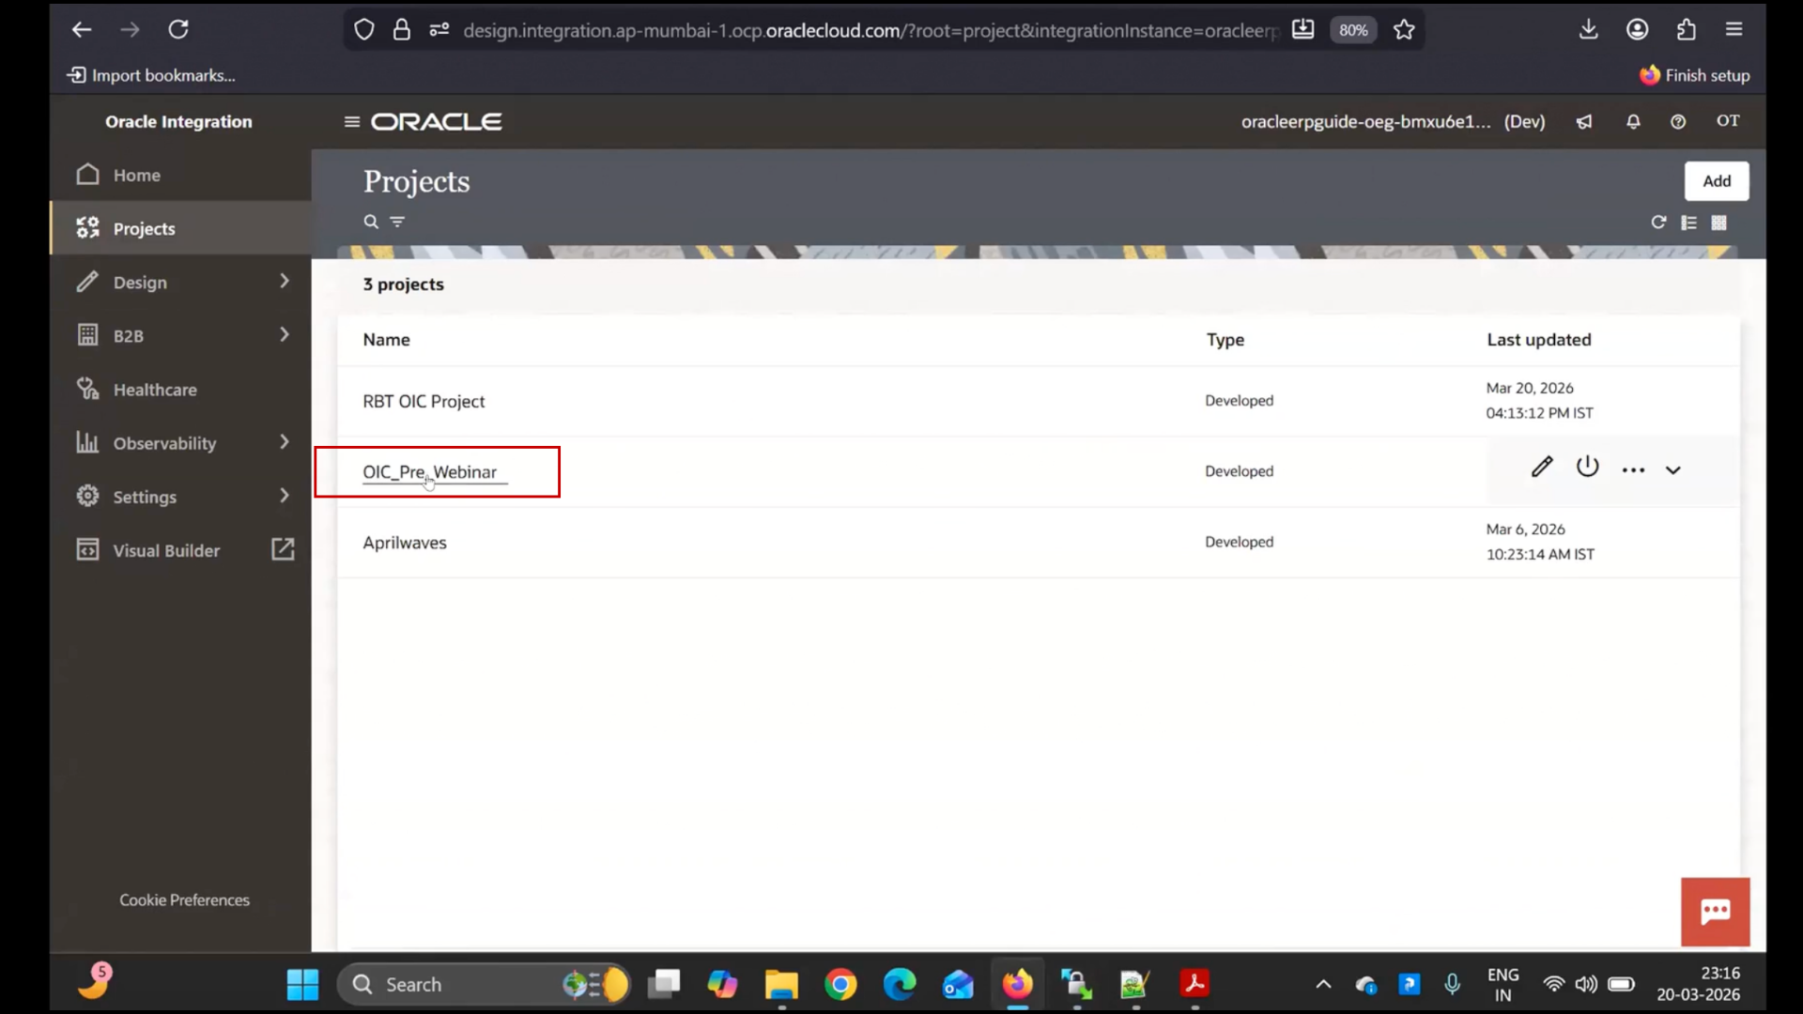The image size is (1803, 1014).
Task: Launch Visual Builder via its external-link icon
Action: (283, 549)
